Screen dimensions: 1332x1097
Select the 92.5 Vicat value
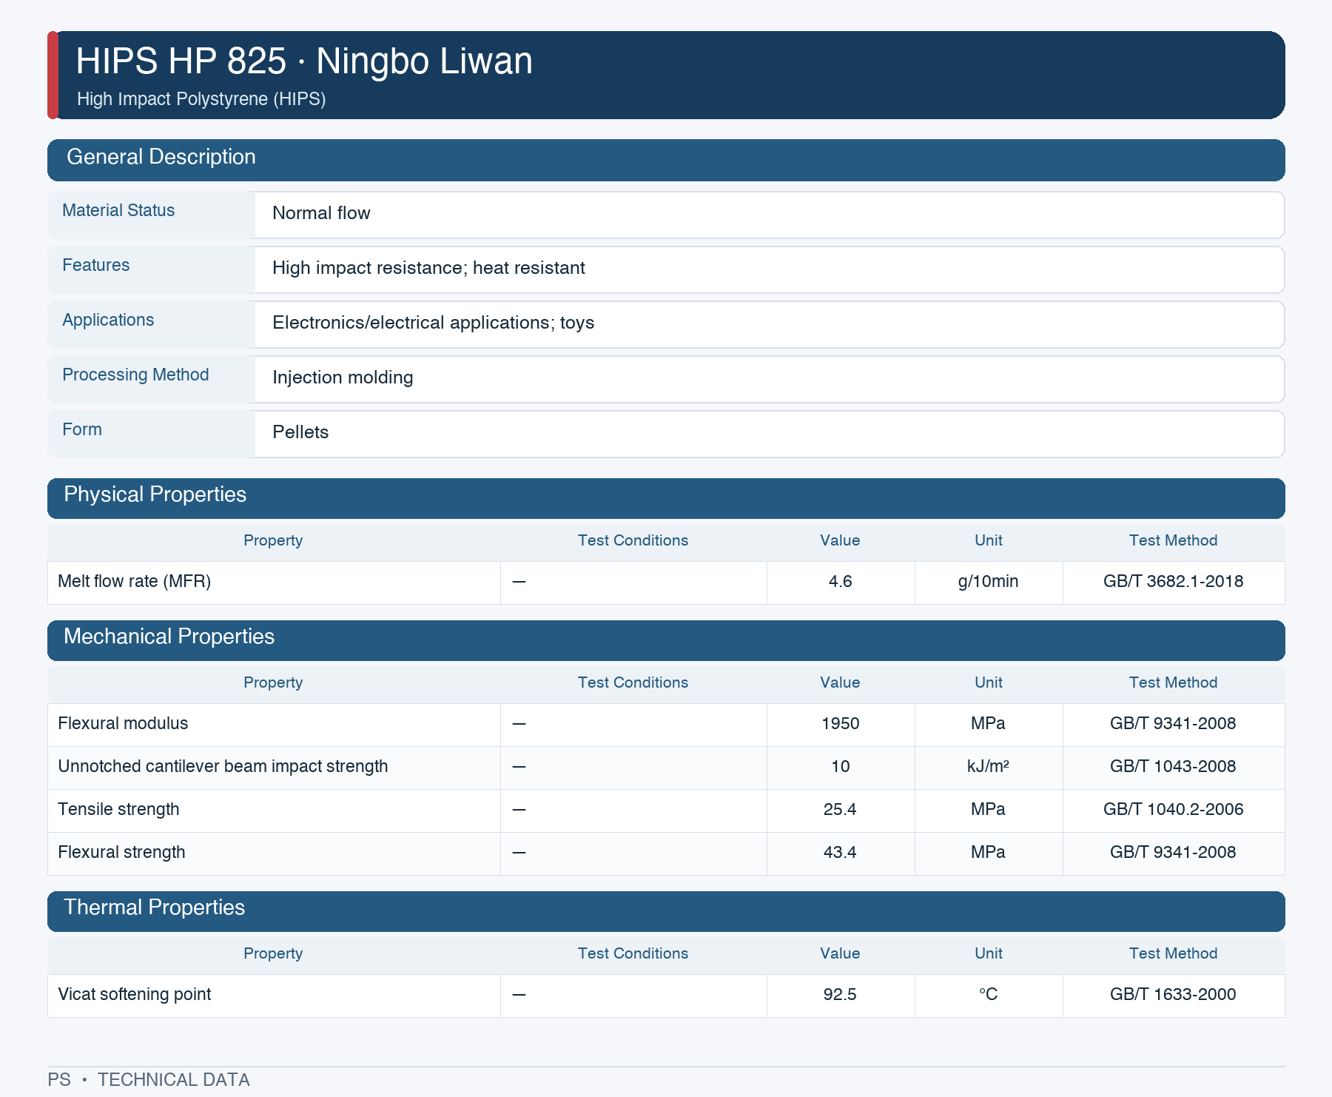pos(841,995)
